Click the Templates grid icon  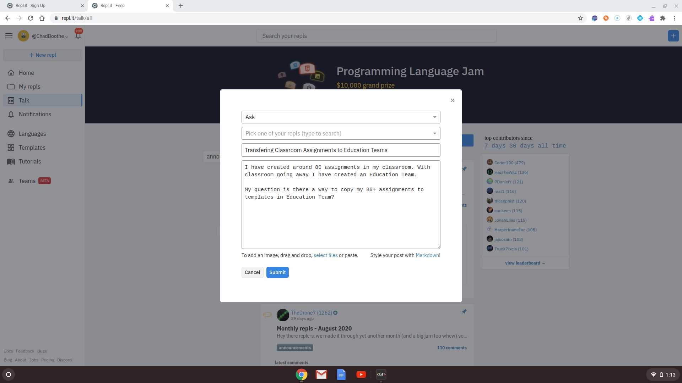(x=11, y=148)
